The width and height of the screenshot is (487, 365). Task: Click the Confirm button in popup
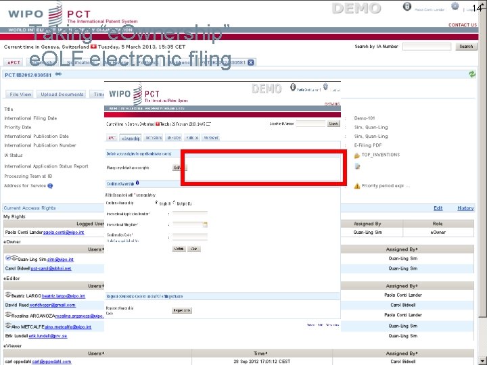click(x=179, y=249)
